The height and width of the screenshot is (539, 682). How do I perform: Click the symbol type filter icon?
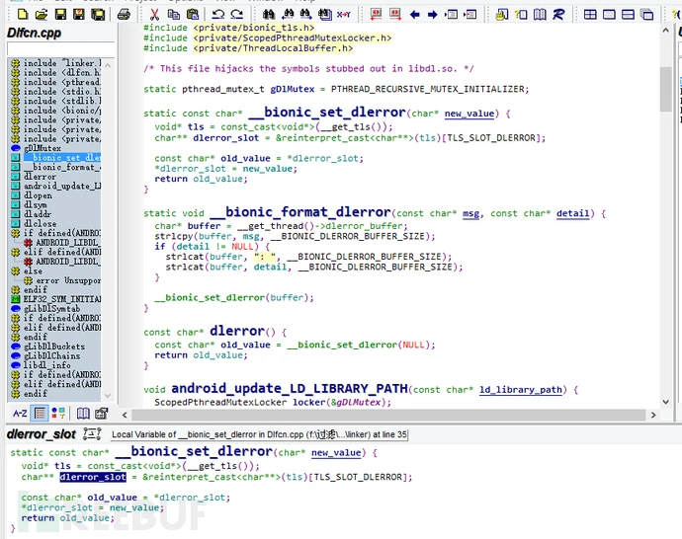(x=58, y=413)
